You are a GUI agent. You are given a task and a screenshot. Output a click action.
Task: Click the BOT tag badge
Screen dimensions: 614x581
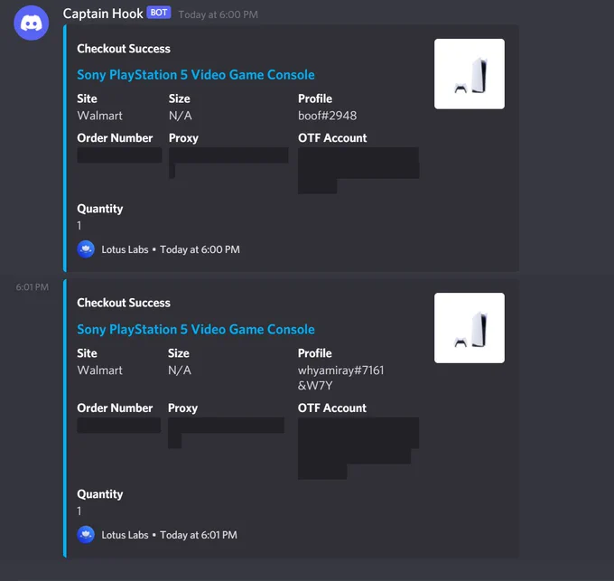[x=159, y=13]
